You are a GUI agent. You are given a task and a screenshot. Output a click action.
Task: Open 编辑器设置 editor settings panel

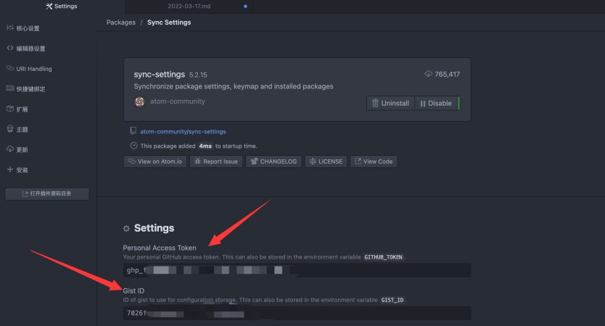point(30,49)
